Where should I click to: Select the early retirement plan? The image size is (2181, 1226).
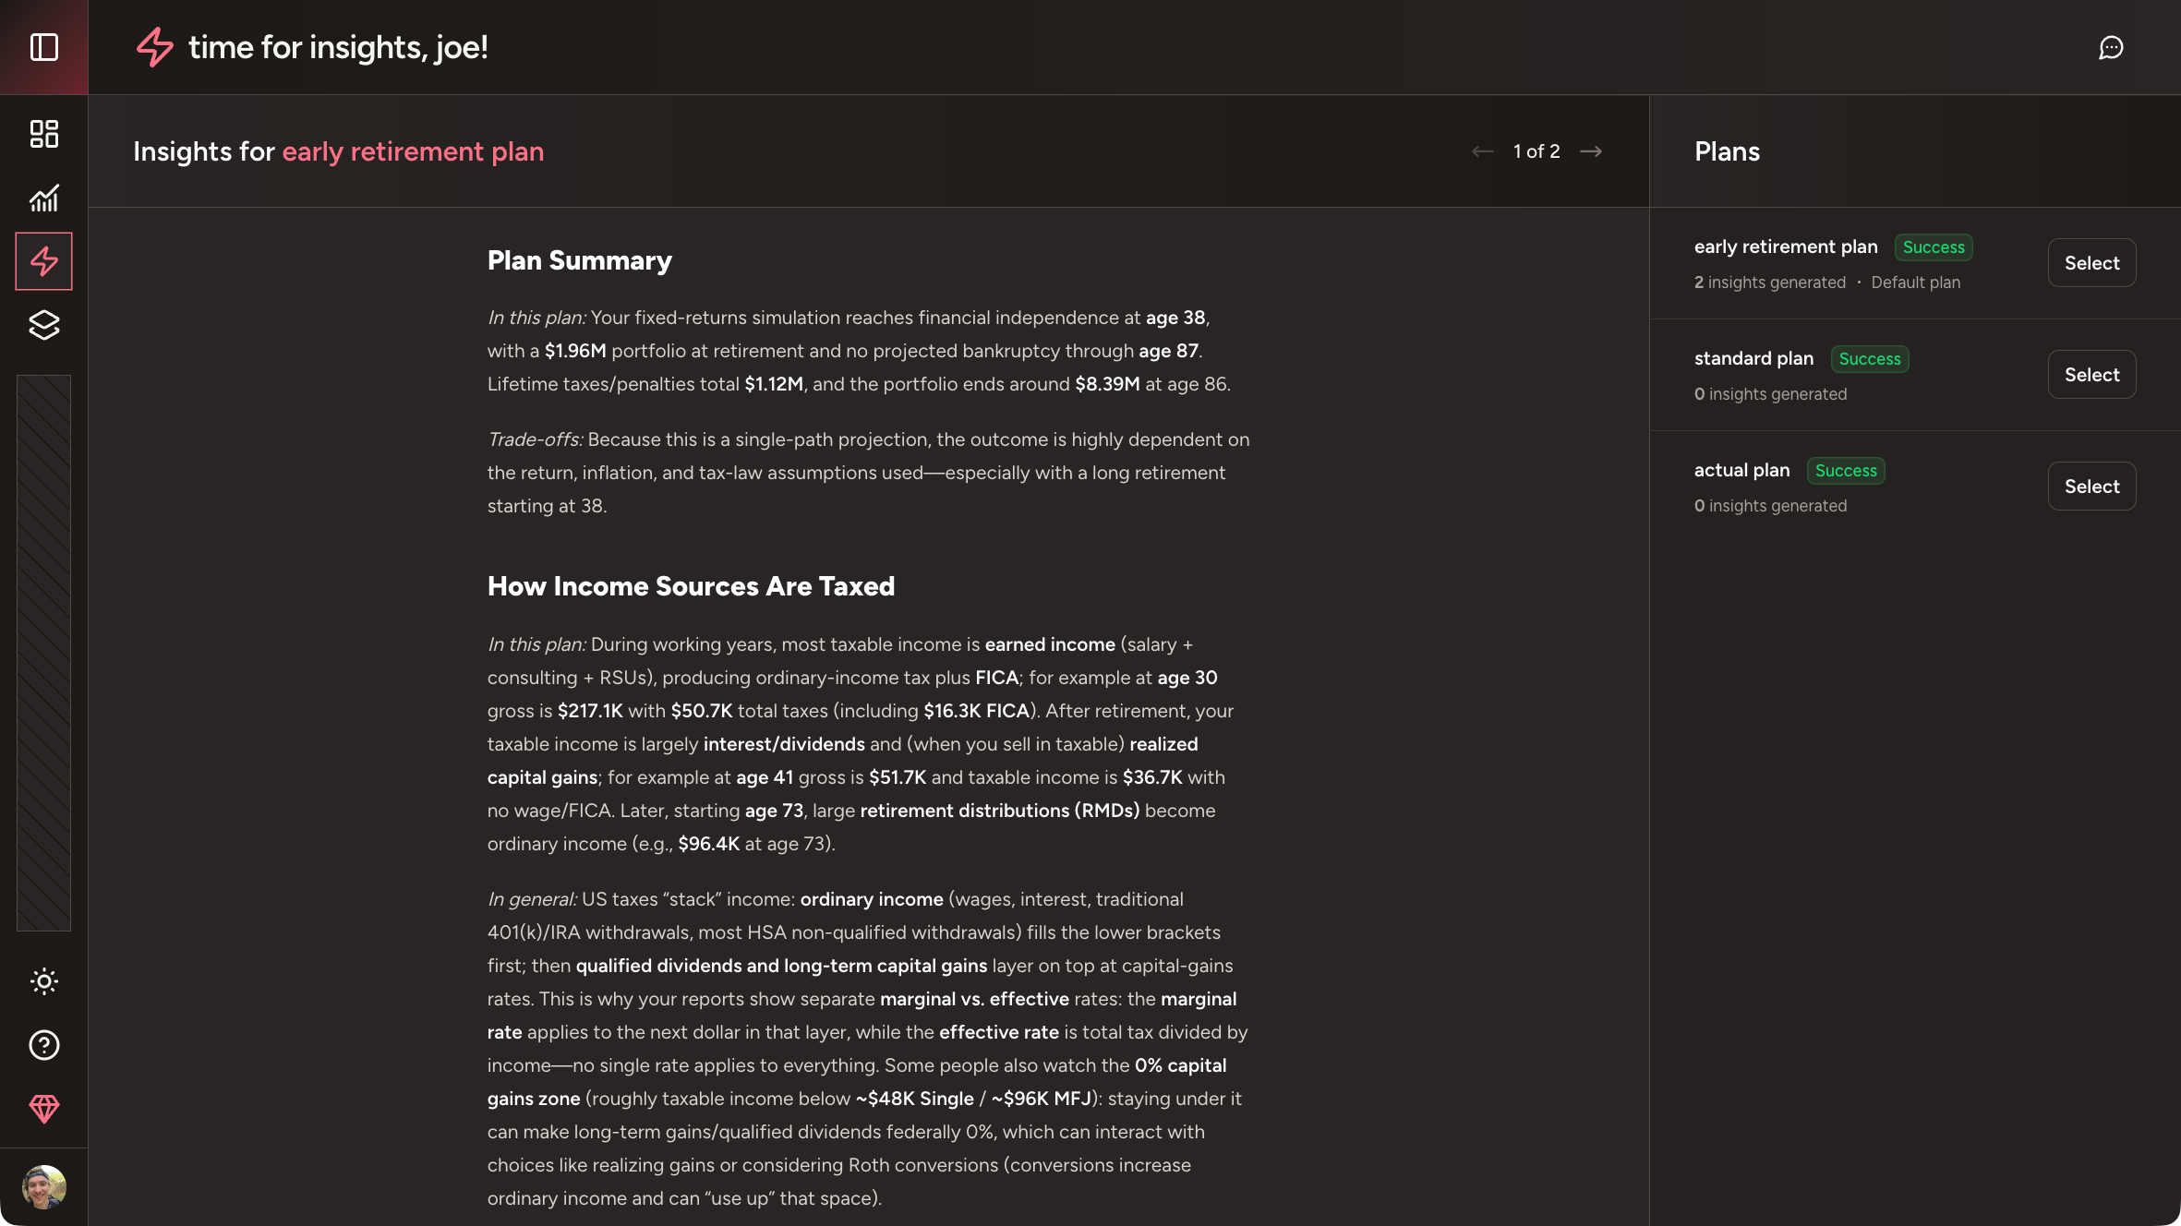click(2091, 262)
